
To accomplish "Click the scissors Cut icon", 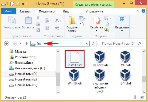I will coord(38,18).
